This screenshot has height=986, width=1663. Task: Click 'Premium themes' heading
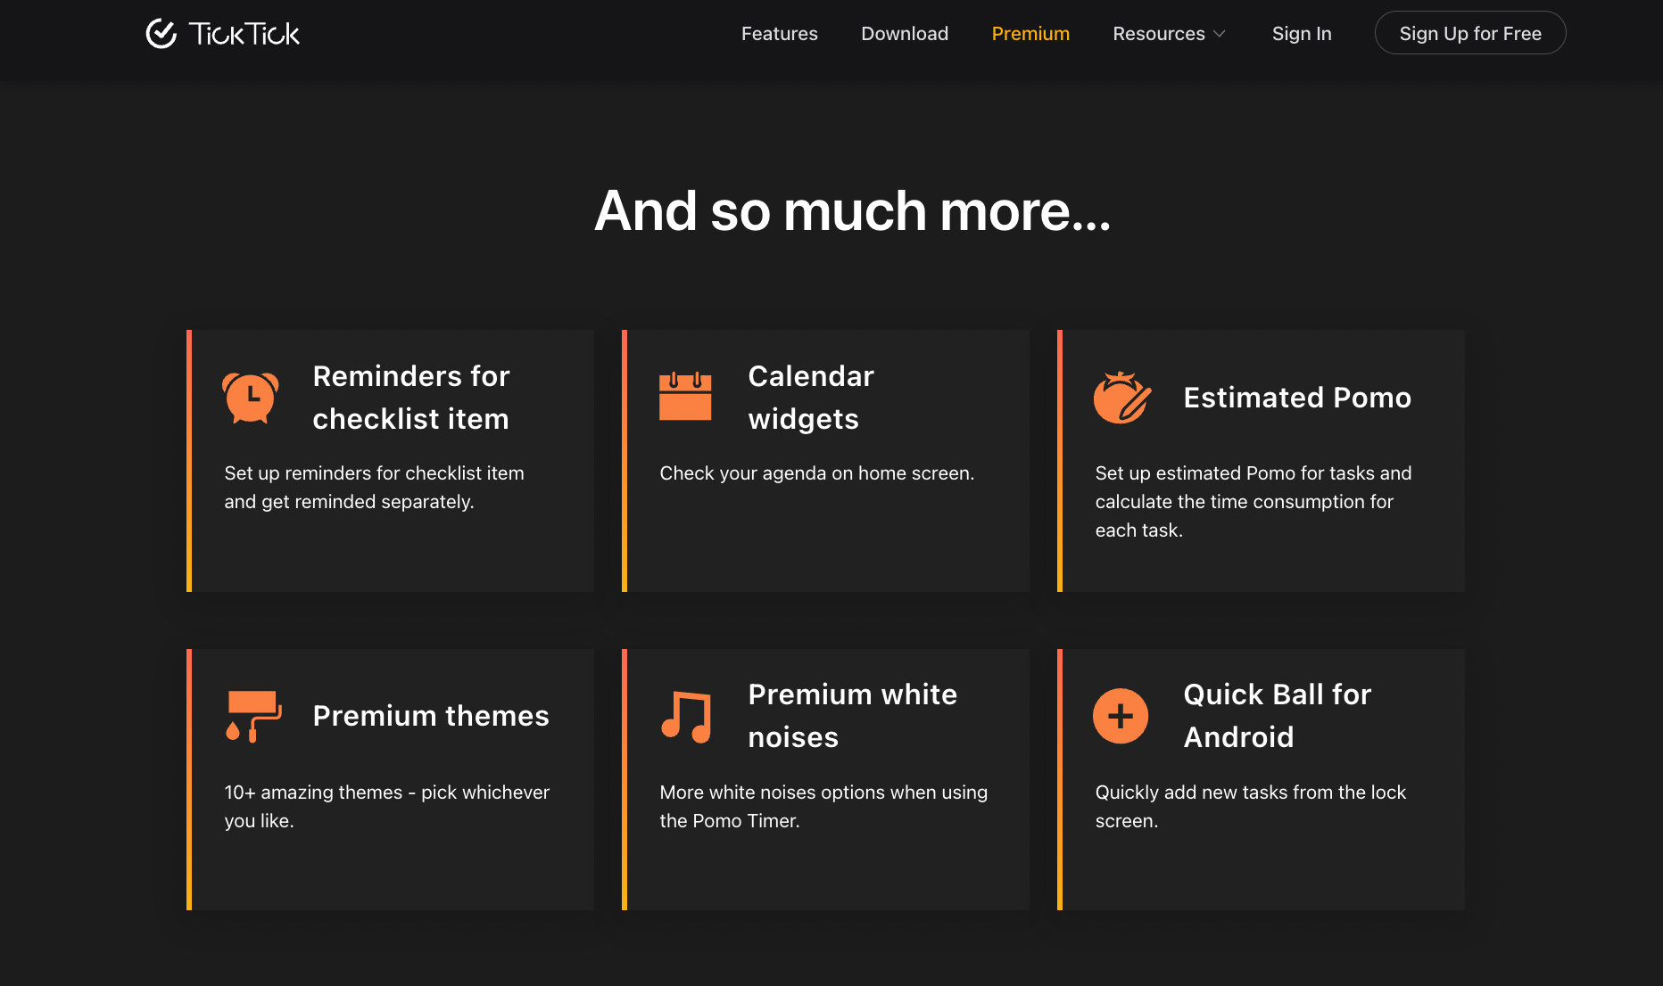coord(431,716)
